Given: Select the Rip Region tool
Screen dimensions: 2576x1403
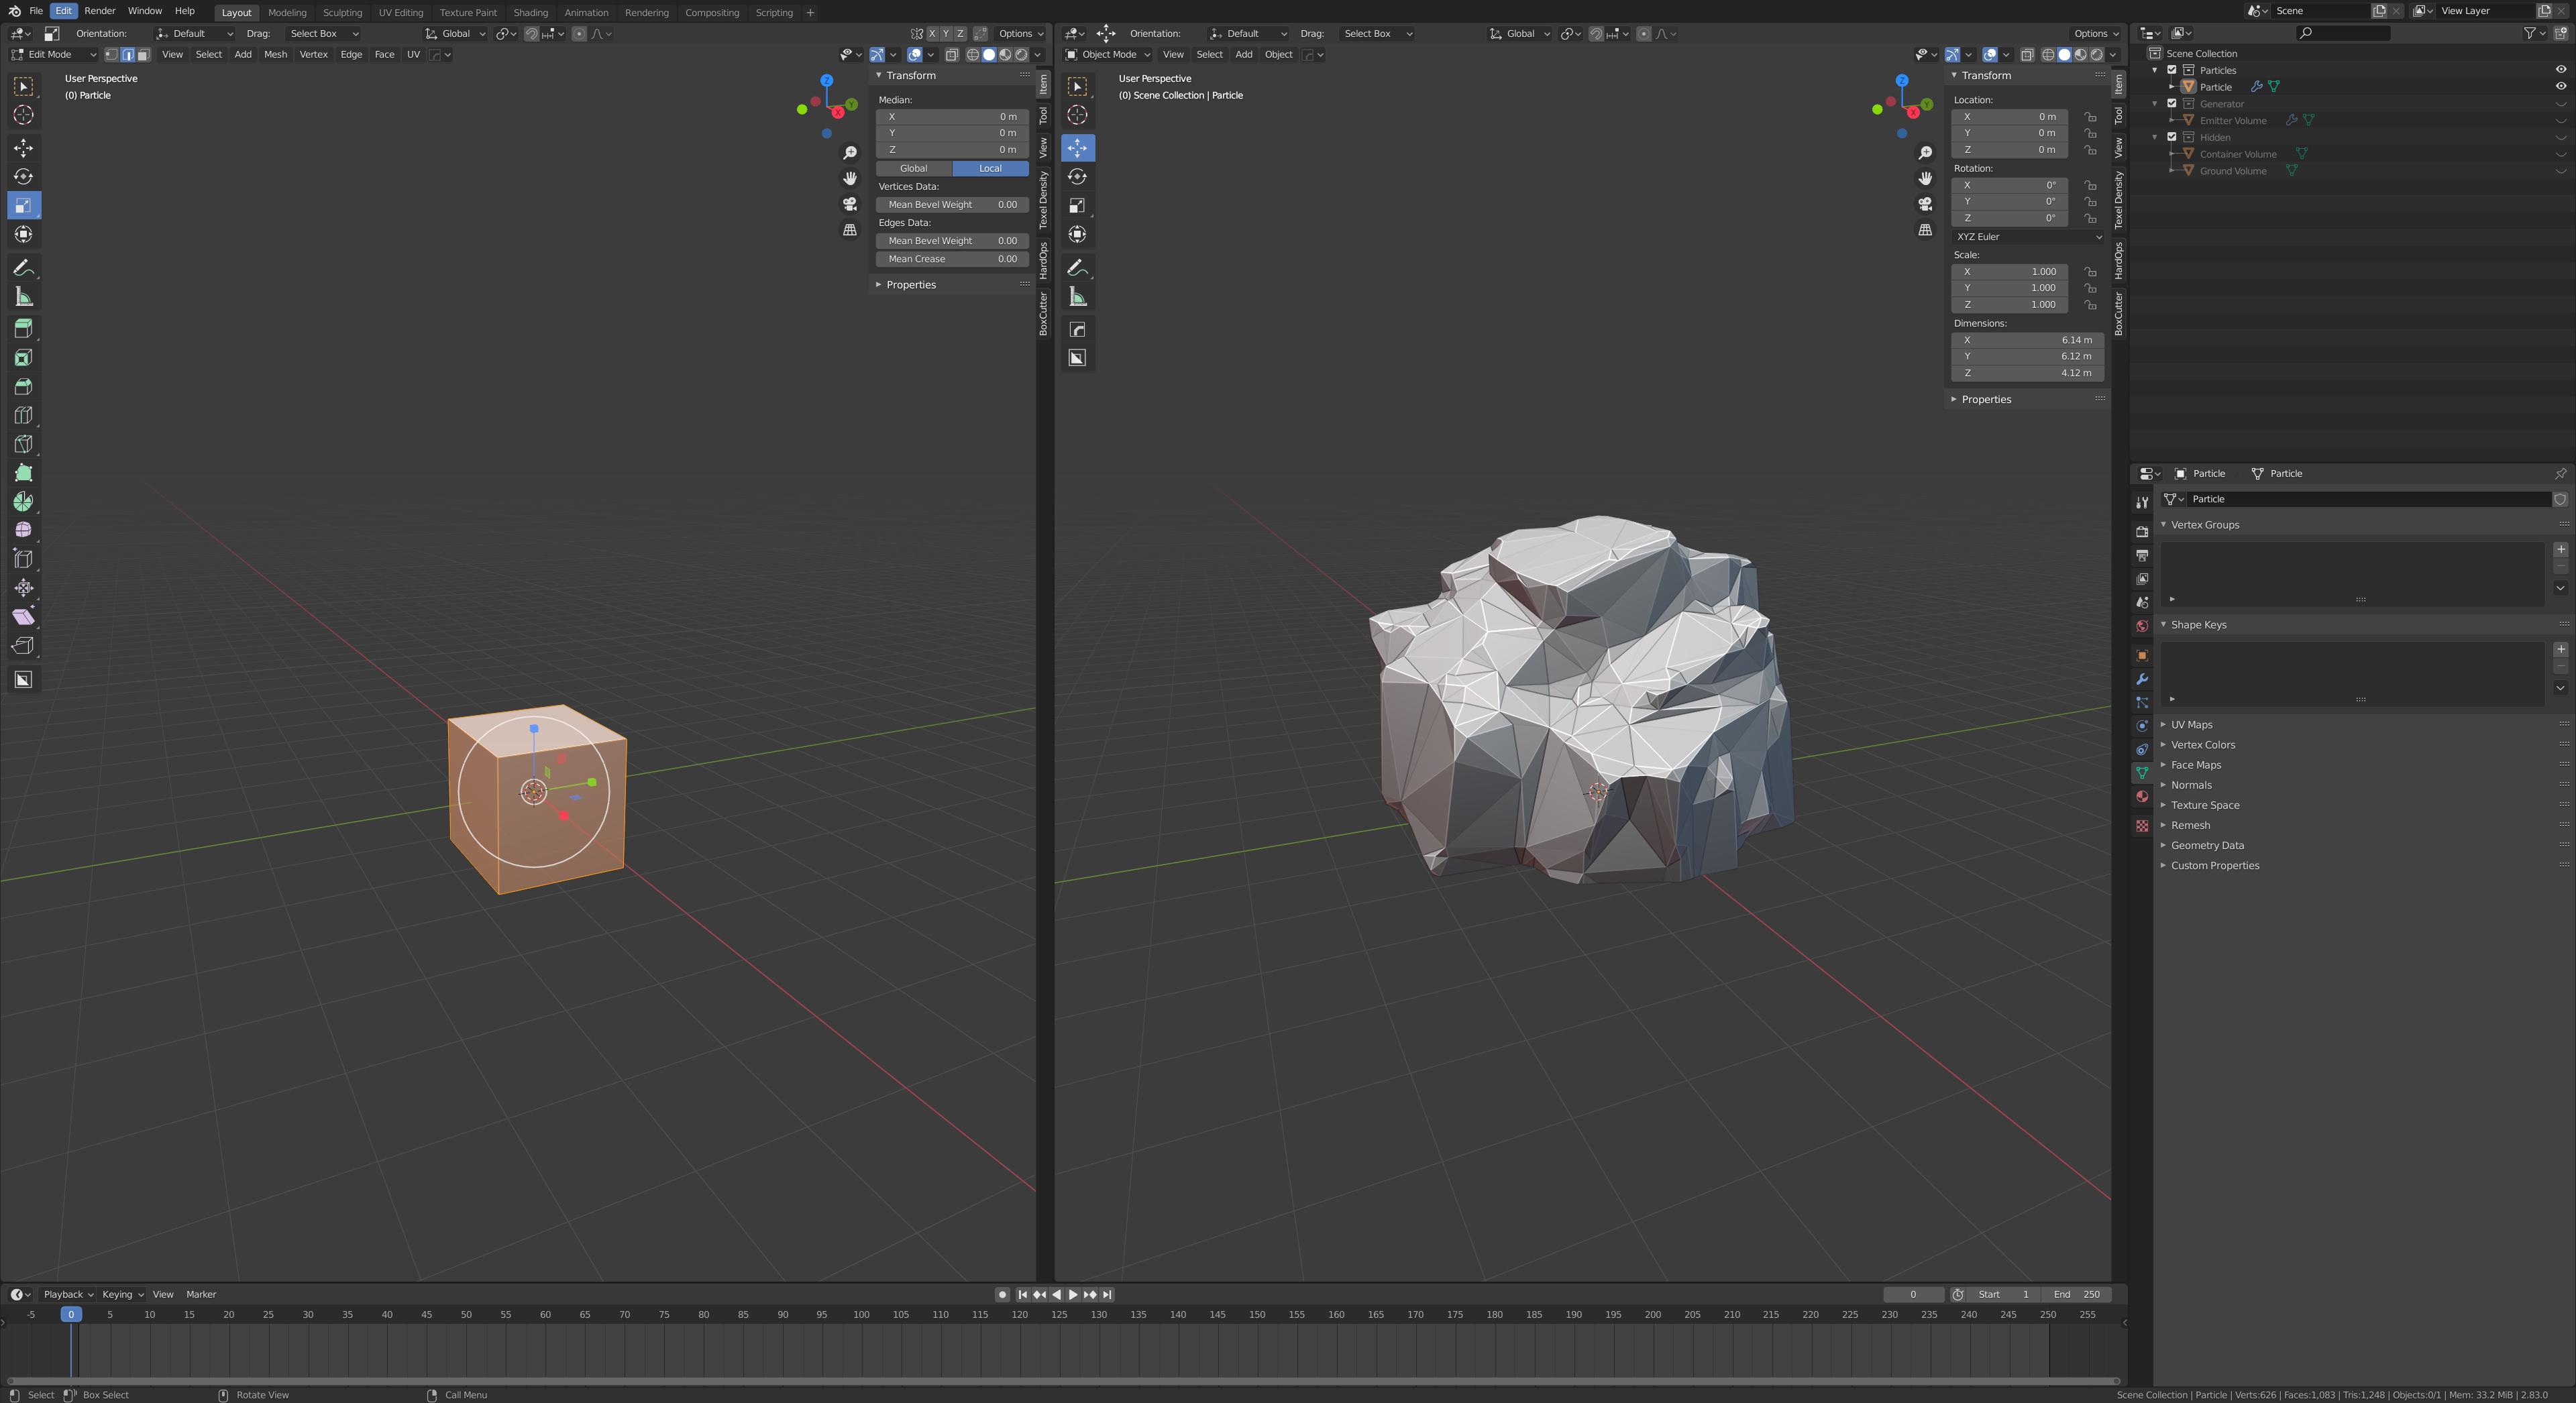Looking at the screenshot, I should [x=23, y=646].
